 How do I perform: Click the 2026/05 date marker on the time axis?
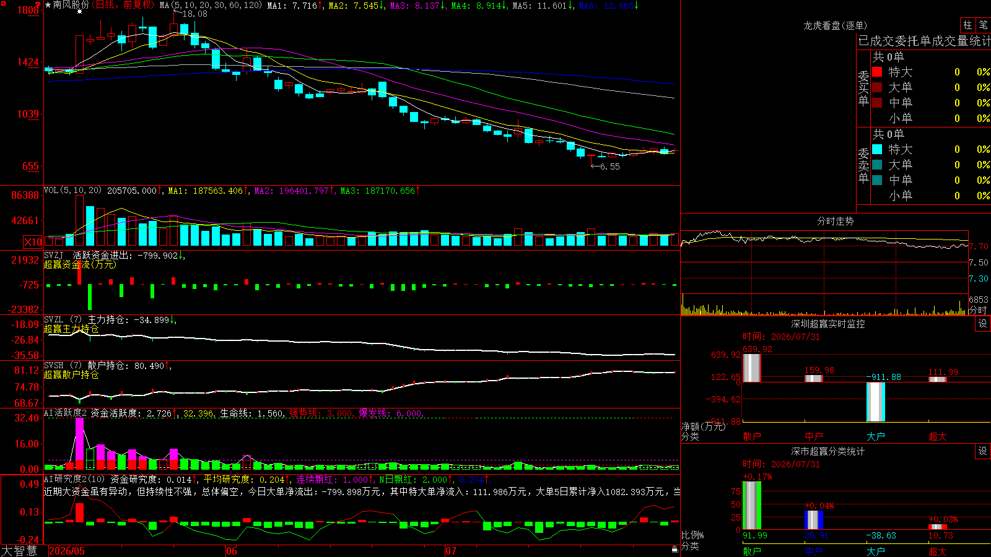(67, 551)
